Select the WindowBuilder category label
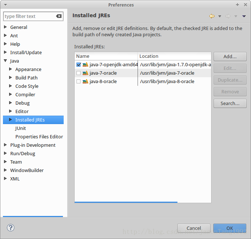This screenshot has height=239, width=251. (27, 170)
